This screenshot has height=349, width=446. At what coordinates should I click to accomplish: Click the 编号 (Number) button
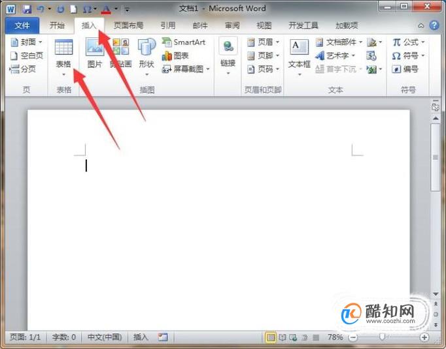(405, 69)
